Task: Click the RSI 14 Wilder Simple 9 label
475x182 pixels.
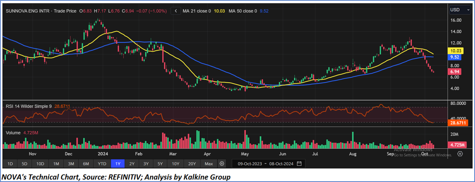Action: 28,106
